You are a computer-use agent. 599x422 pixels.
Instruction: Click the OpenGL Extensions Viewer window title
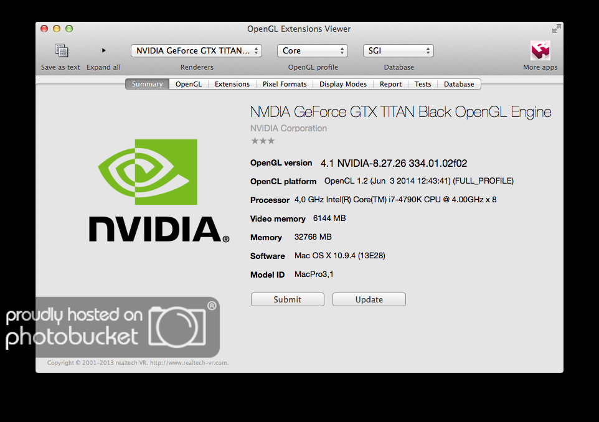coord(299,29)
